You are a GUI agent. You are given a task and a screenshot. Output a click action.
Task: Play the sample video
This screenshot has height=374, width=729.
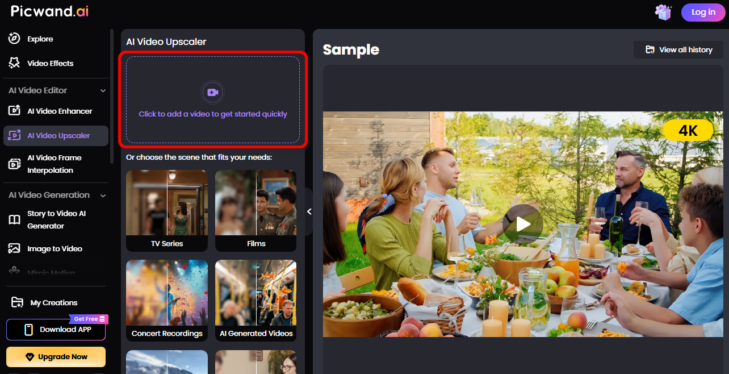(x=523, y=224)
